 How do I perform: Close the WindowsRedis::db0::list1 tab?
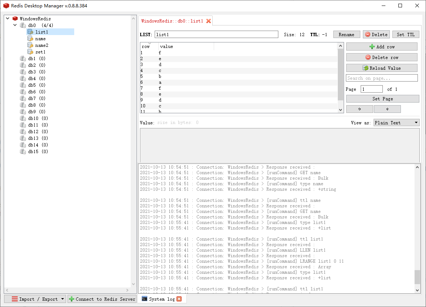pyautogui.click(x=208, y=21)
